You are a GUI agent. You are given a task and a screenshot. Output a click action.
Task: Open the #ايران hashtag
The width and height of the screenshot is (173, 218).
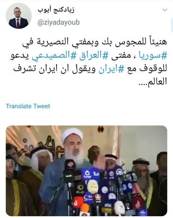tap(111, 69)
